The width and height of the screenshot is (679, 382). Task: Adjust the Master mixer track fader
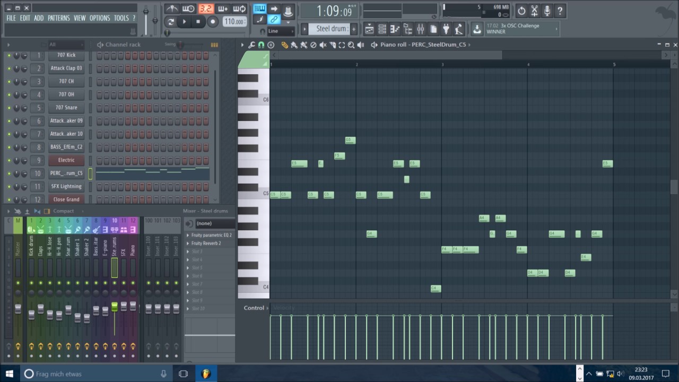point(18,308)
